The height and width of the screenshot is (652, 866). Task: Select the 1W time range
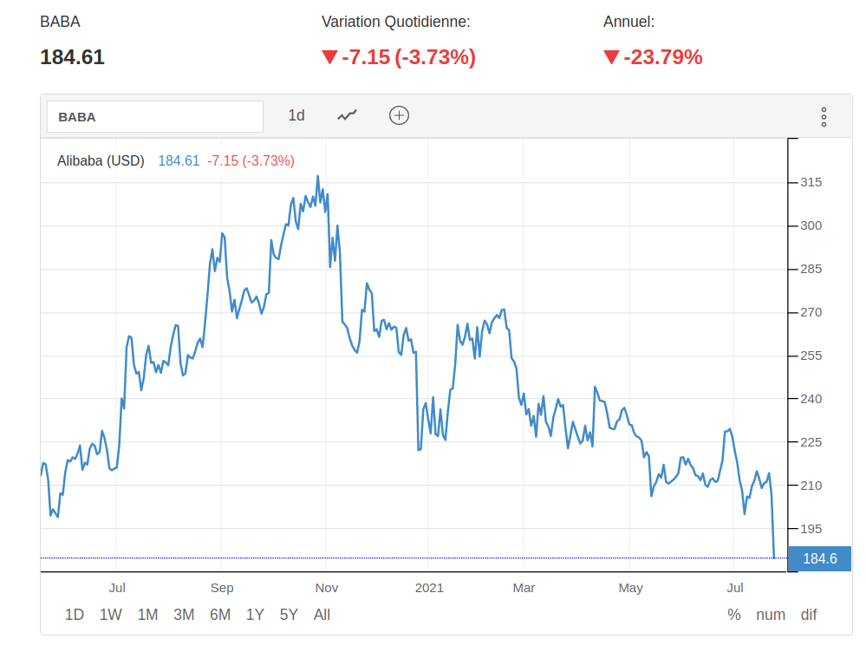coord(111,615)
